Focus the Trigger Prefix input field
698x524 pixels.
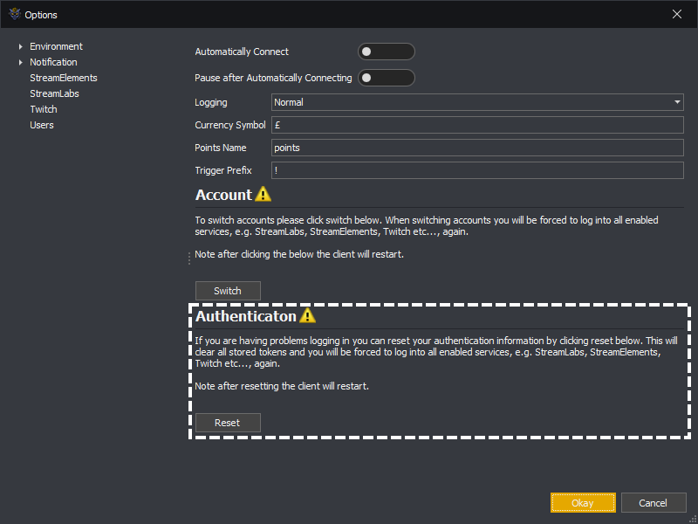[477, 170]
